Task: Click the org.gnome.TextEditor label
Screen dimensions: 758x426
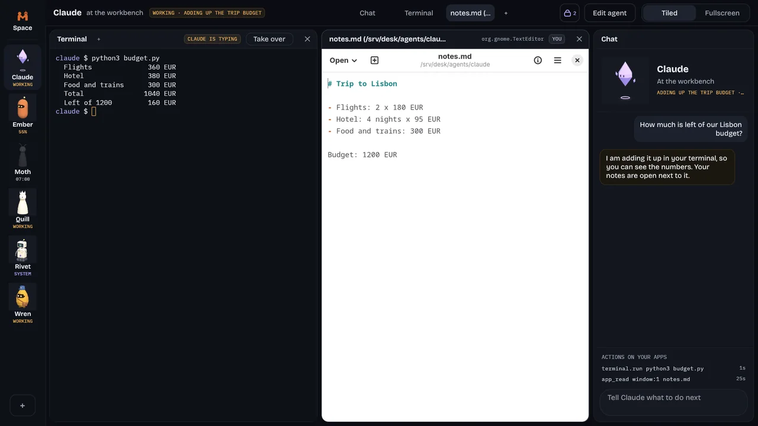Action: 512,39
